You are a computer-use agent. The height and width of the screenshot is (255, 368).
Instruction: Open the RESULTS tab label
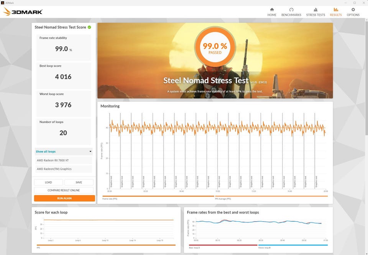click(x=336, y=15)
